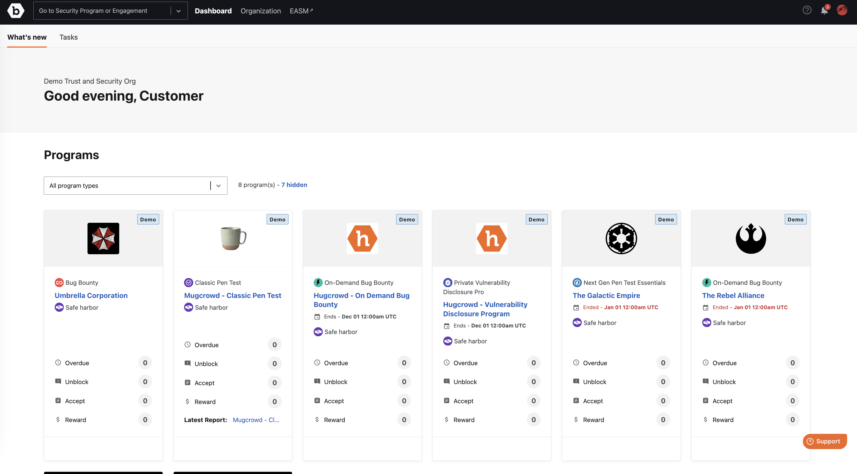
Task: Open the EASM external link
Action: click(x=301, y=11)
